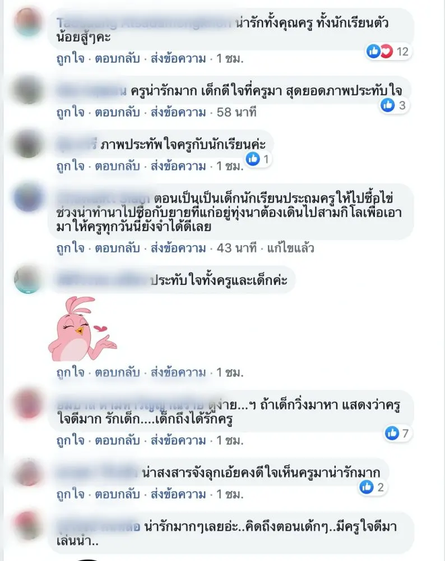Open the 7 likes reaction badge
The height and width of the screenshot is (561, 445).
397,433
